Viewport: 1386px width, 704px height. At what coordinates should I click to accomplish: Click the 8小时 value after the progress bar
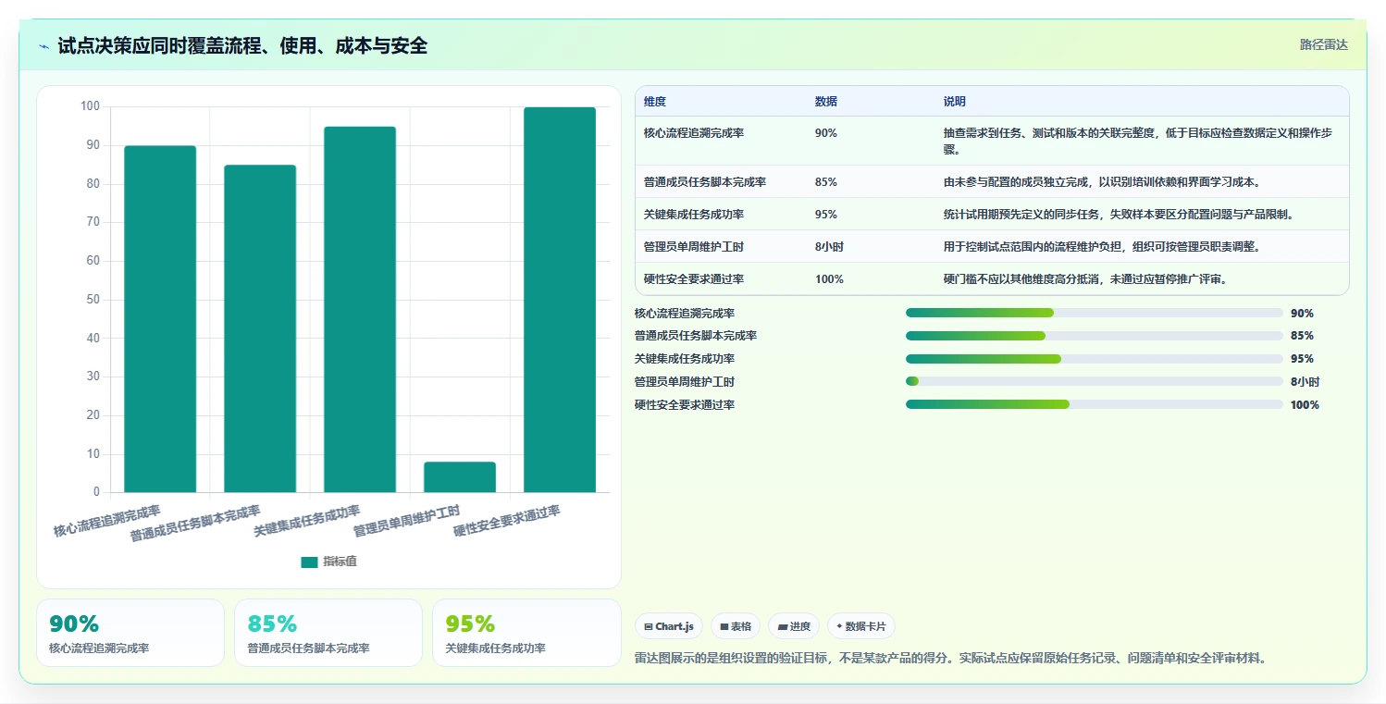(x=1305, y=382)
